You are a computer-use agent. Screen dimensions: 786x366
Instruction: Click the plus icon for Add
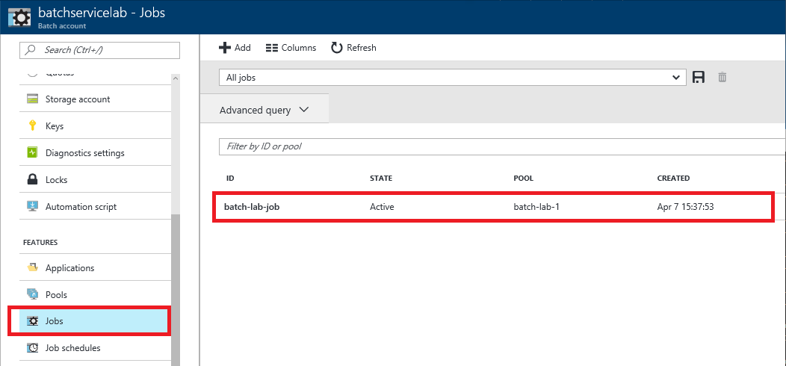click(x=225, y=48)
